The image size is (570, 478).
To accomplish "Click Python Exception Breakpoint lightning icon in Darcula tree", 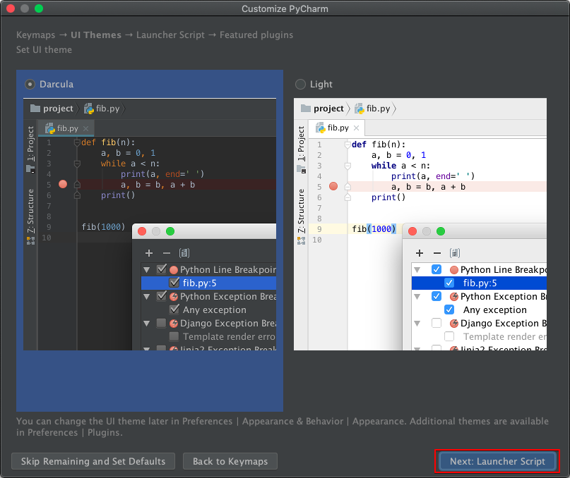I will point(174,297).
